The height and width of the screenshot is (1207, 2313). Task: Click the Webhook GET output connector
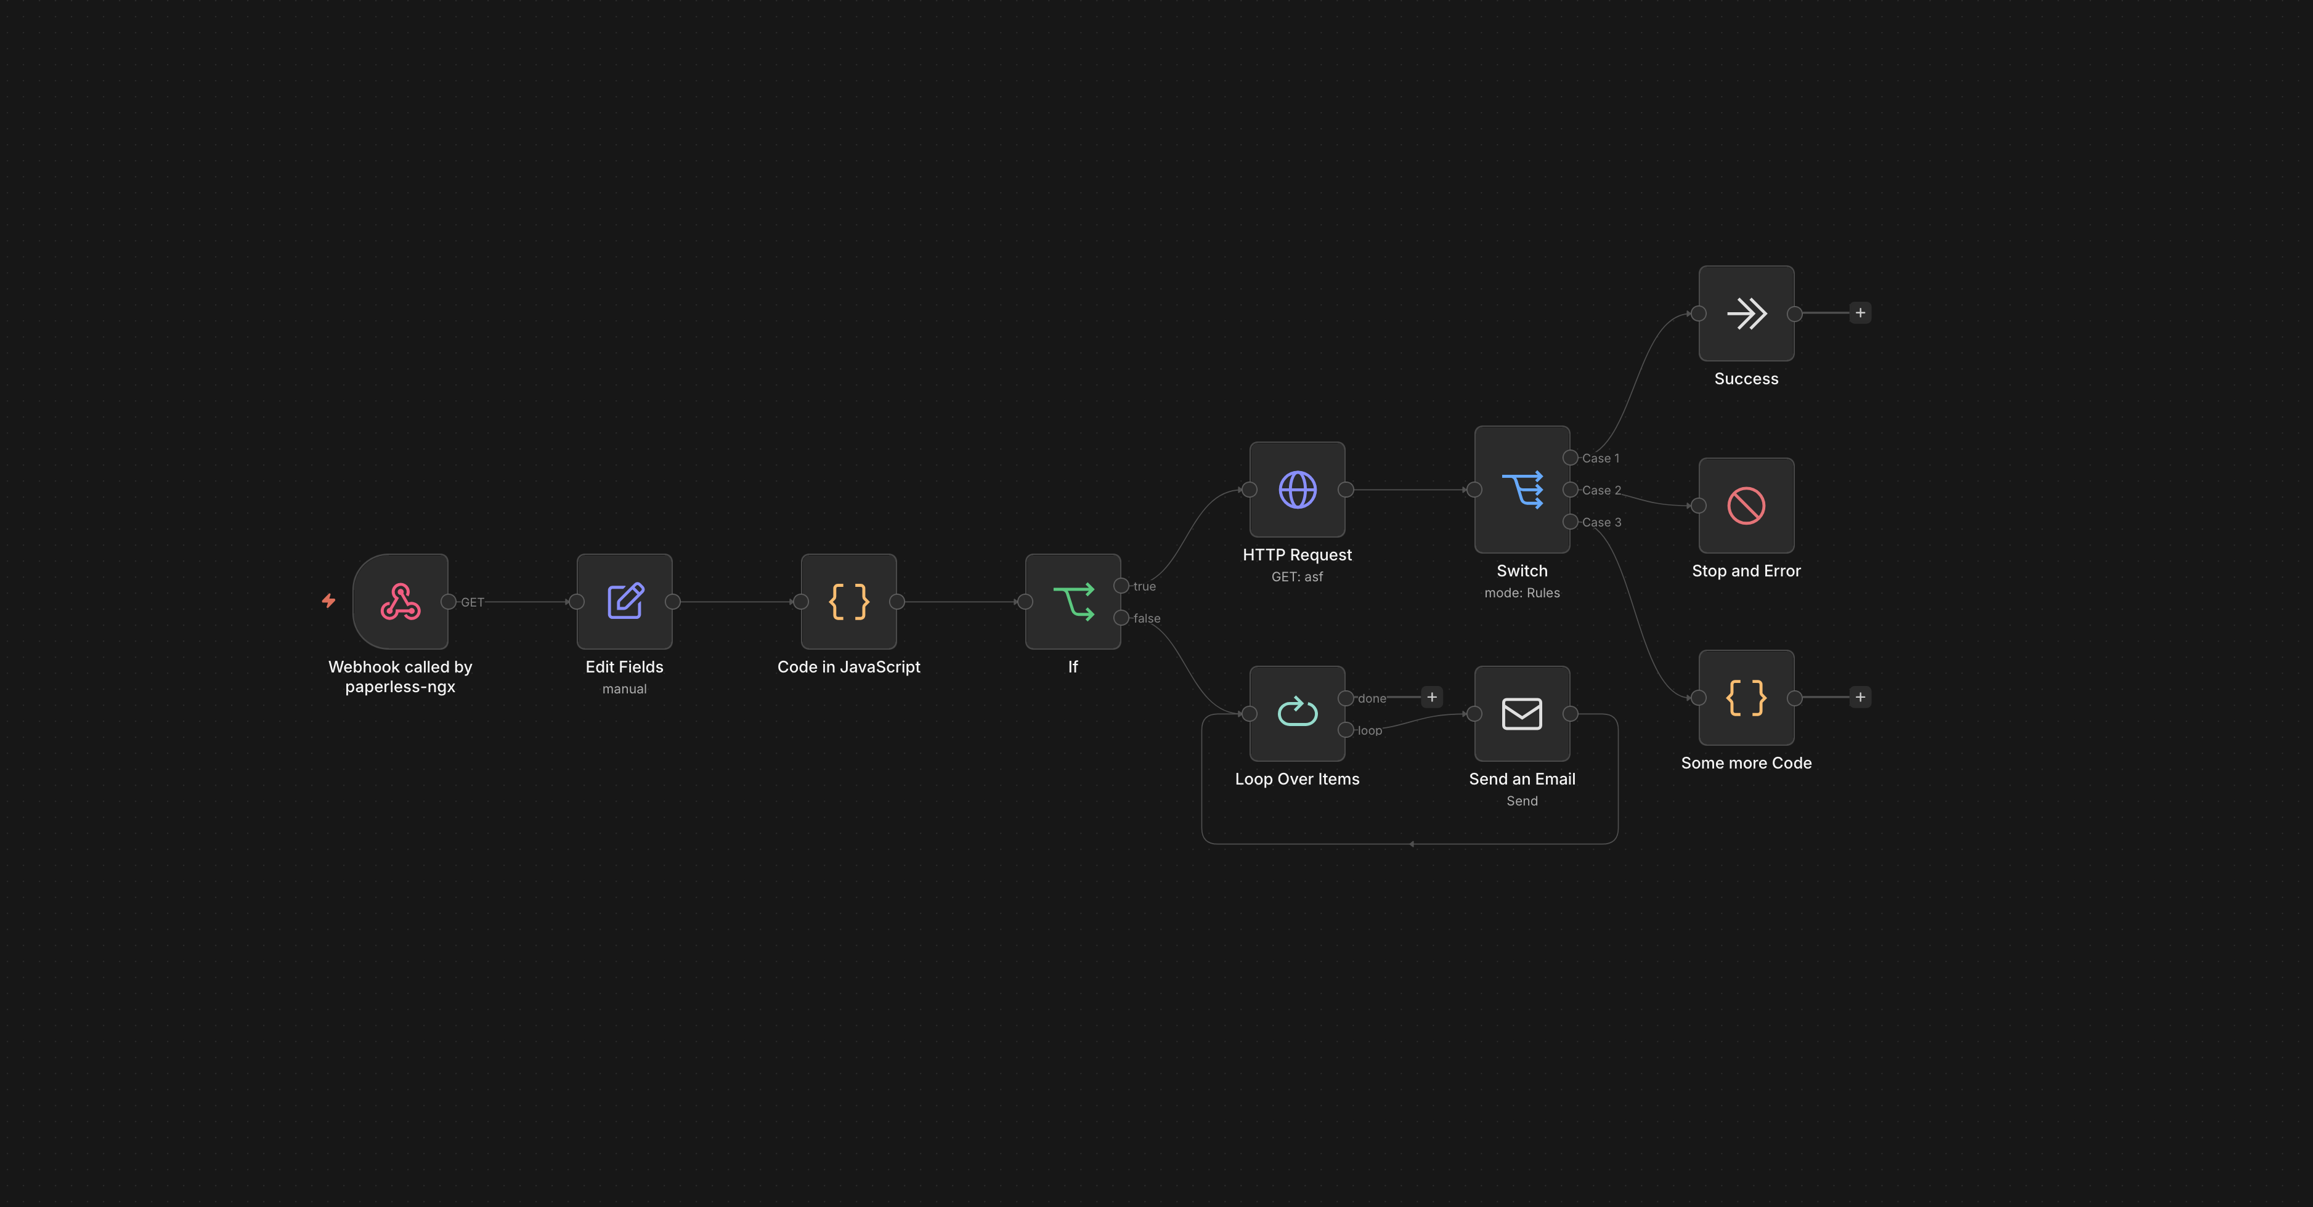pyautogui.click(x=448, y=601)
